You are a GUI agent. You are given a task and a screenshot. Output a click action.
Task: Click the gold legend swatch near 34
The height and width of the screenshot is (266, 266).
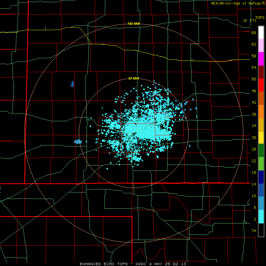point(261,125)
